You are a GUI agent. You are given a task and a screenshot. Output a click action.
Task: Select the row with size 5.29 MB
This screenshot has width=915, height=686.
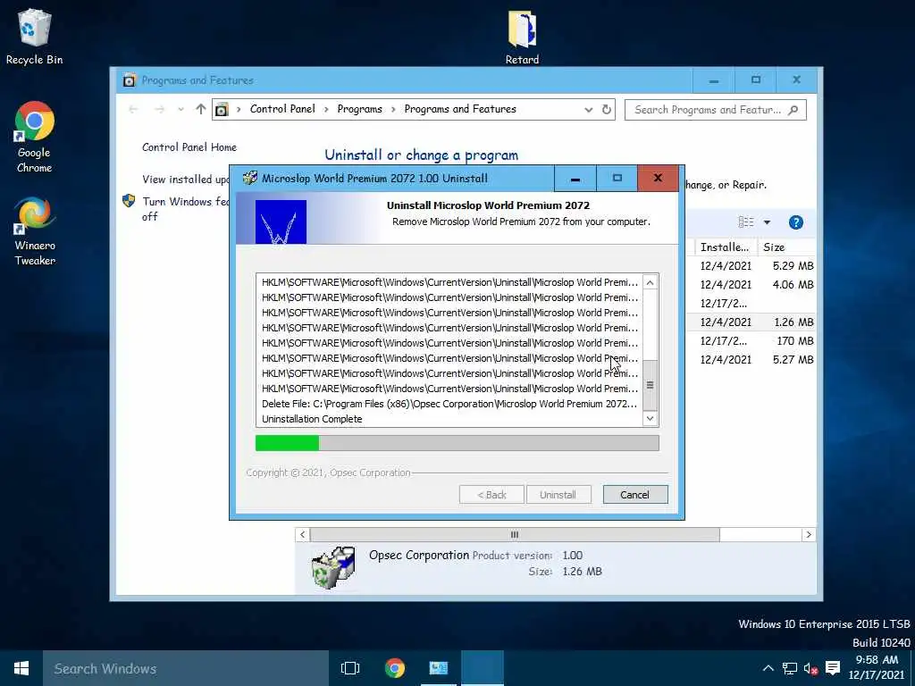tap(750, 266)
